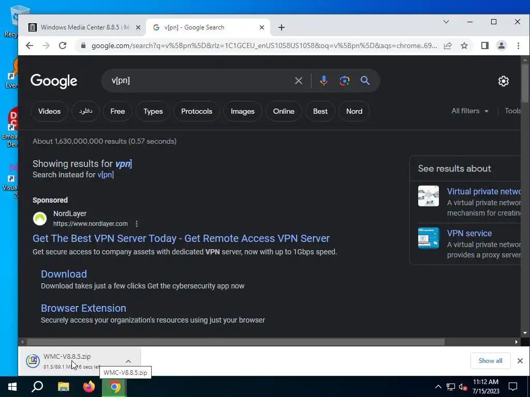Image resolution: width=530 pixels, height=397 pixels.
Task: Open Chrome tab search chevron
Action: click(x=446, y=22)
